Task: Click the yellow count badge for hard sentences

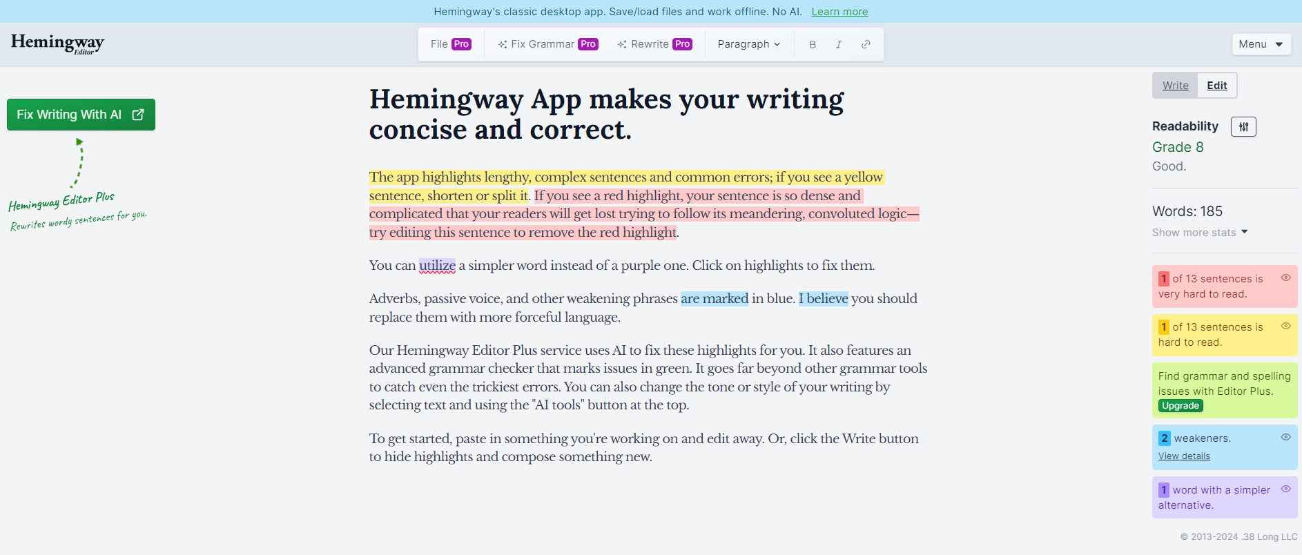Action: point(1164,327)
